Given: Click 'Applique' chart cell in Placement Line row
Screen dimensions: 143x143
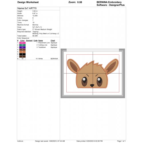Looking at the screenshot, I should (x=54, y=43).
